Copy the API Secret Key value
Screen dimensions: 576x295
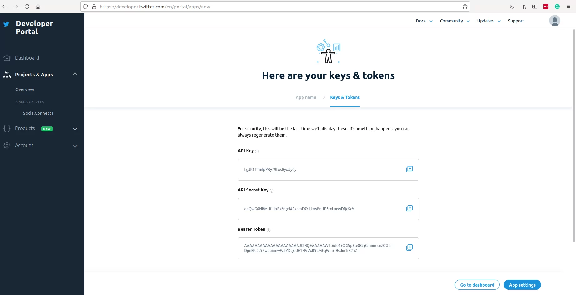tap(409, 208)
